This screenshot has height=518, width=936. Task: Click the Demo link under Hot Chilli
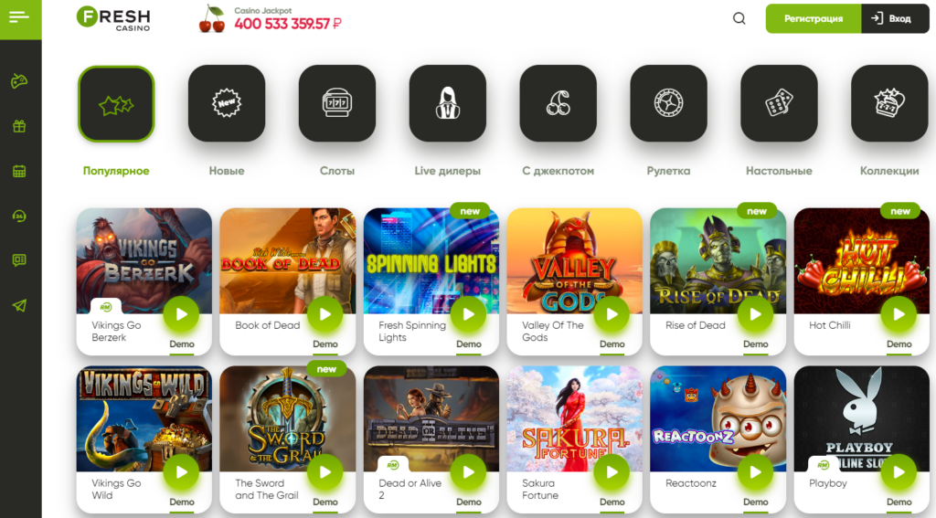[899, 344]
